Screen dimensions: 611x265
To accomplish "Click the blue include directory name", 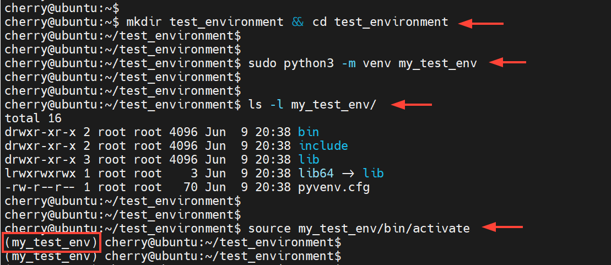I will [x=323, y=146].
